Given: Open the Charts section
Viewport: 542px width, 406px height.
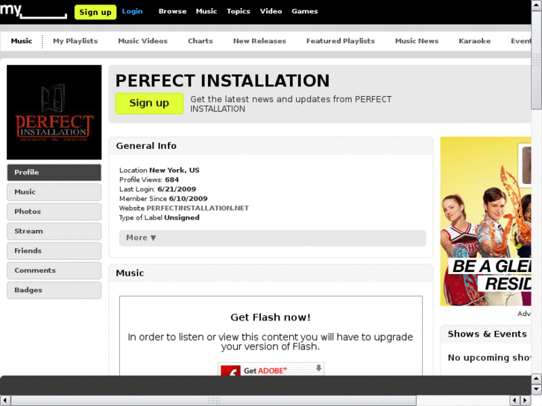Looking at the screenshot, I should pyautogui.click(x=201, y=41).
